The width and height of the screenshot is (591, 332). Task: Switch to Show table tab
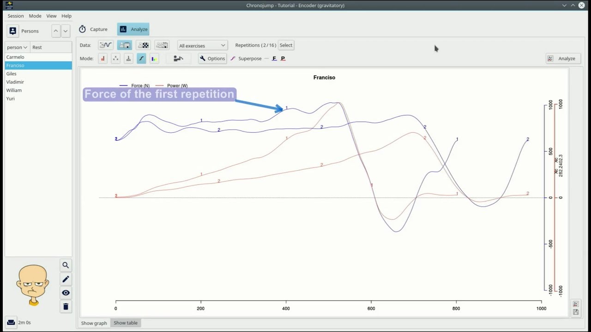click(x=126, y=323)
